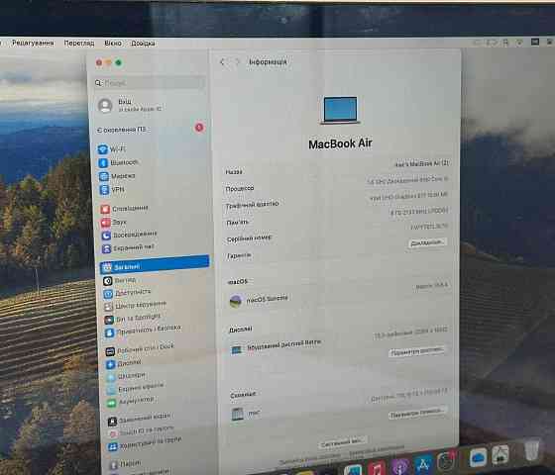Open Екранний час (Screen Time) settings
This screenshot has height=475, width=555.
(x=128, y=247)
